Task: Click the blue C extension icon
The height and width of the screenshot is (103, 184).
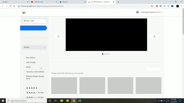Action: coord(172,6)
